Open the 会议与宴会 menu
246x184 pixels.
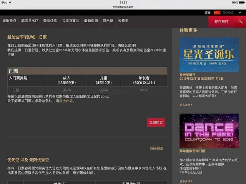click(70, 20)
